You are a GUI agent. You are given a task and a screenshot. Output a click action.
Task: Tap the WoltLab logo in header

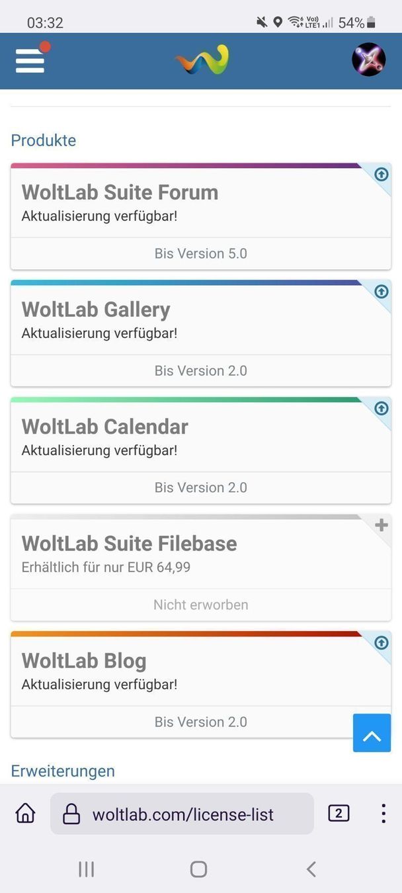coord(202,60)
